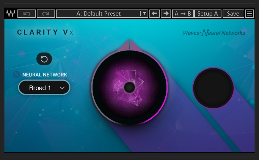This screenshot has width=259, height=160.
Task: Open the hamburger menu icon
Action: pos(250,14)
